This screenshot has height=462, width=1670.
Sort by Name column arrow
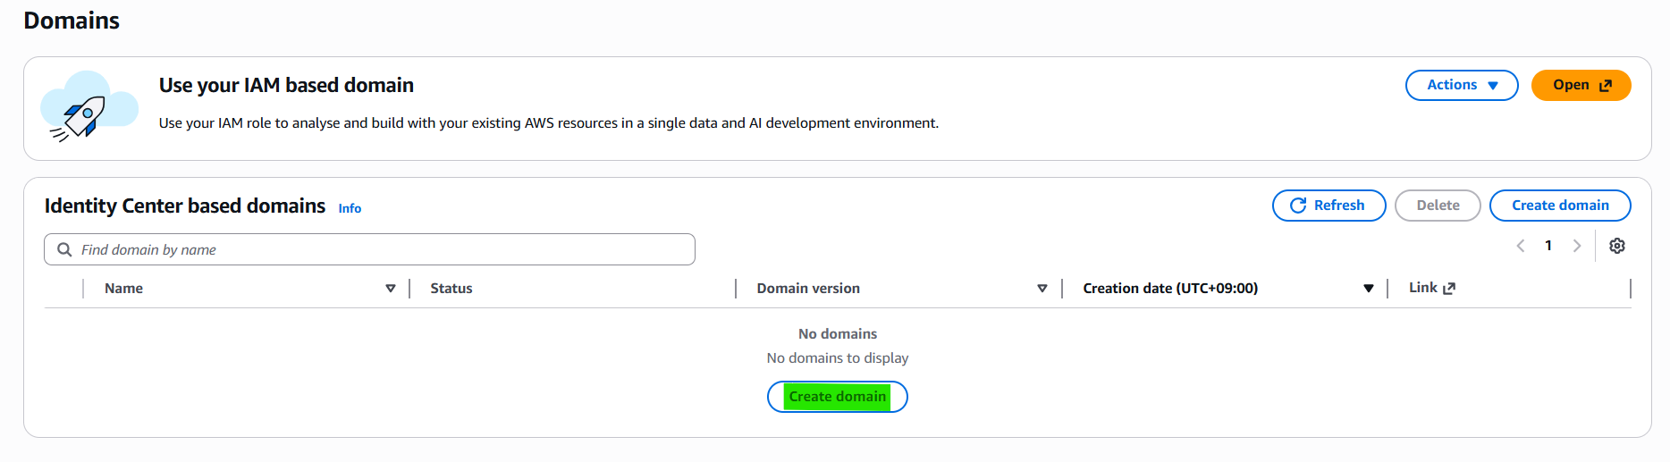[391, 289]
